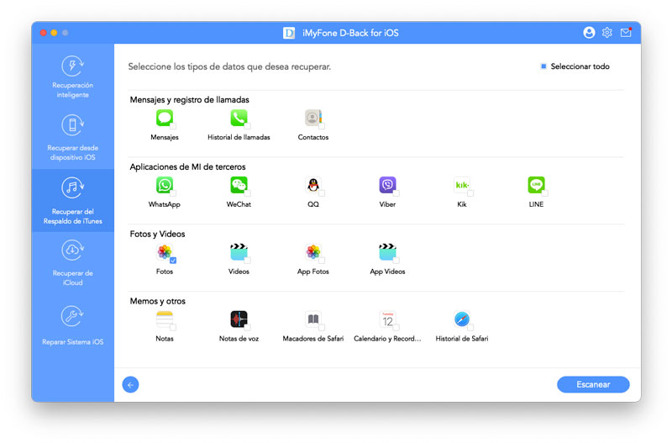Click the Notas de voz label

[x=239, y=339]
